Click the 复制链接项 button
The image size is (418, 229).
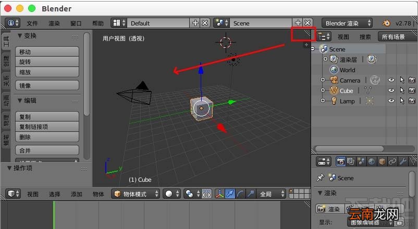click(47, 127)
